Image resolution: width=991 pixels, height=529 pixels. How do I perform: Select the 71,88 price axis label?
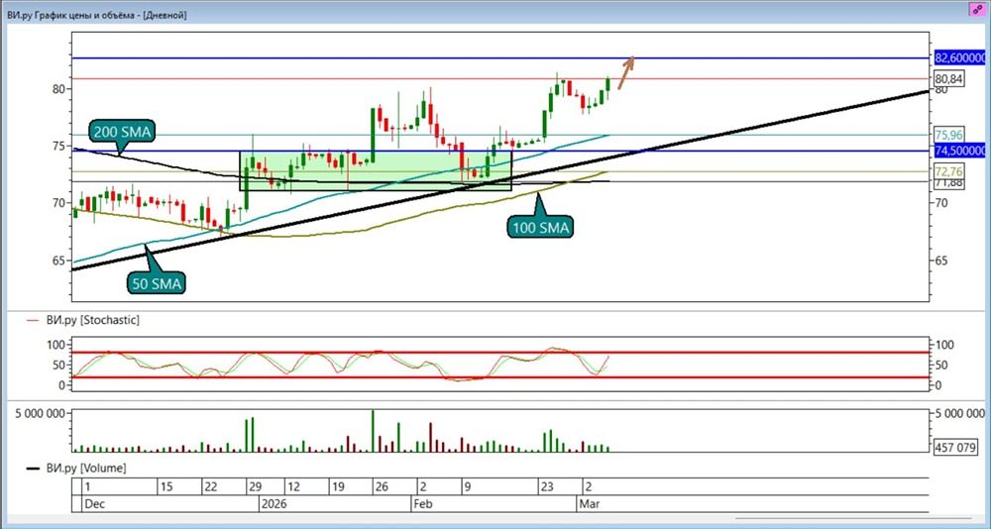(948, 182)
